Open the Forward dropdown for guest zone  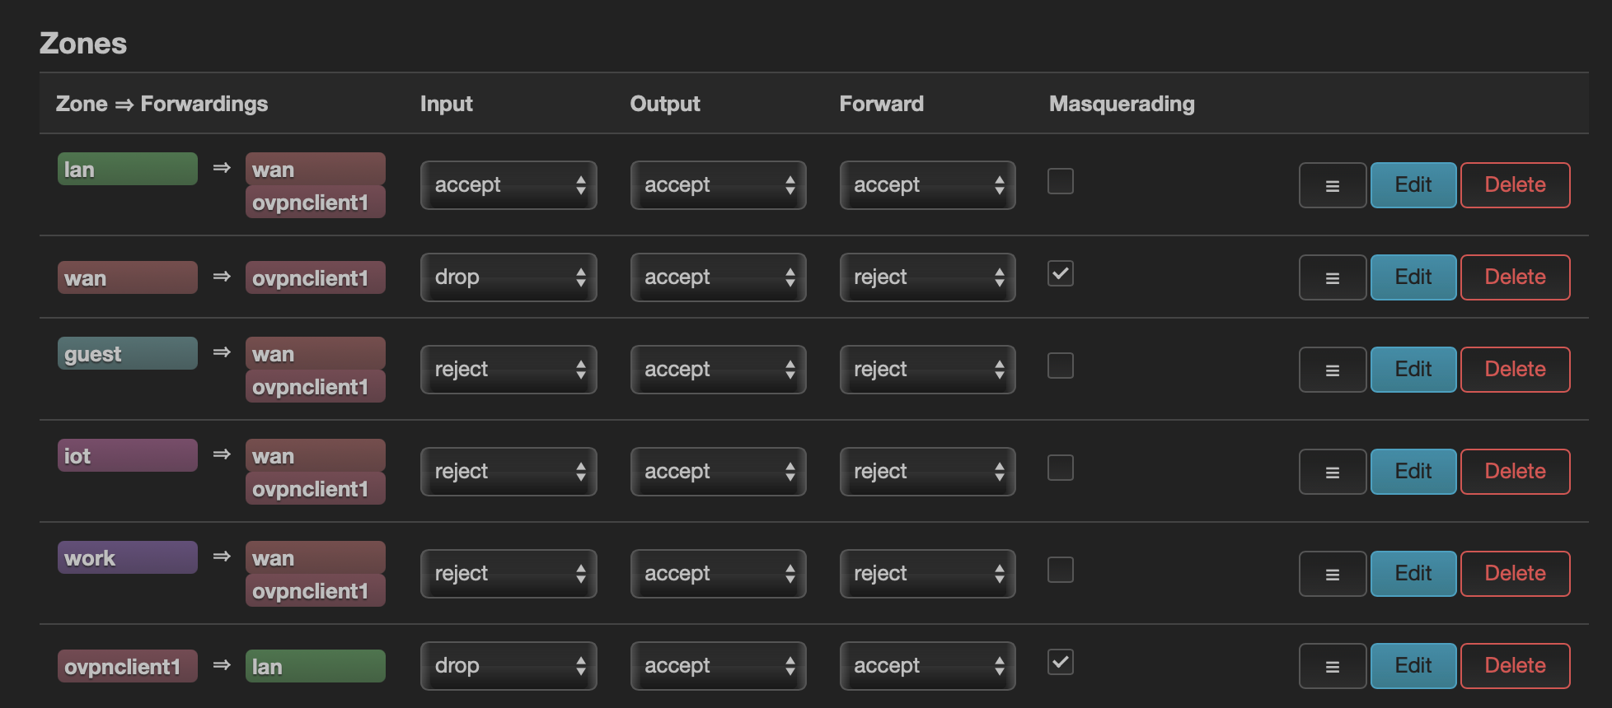point(927,370)
